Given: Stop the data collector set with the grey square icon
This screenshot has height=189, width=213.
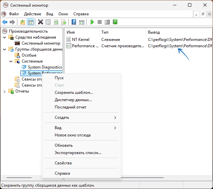Looking at the screenshot, I should point(100,22).
